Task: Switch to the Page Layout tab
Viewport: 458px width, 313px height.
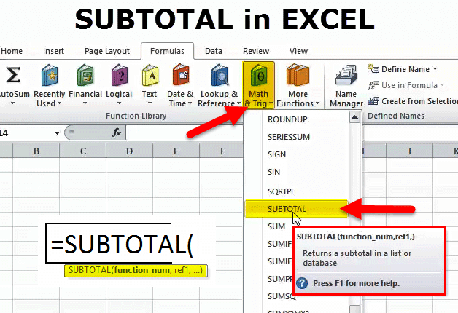Action: [x=107, y=51]
